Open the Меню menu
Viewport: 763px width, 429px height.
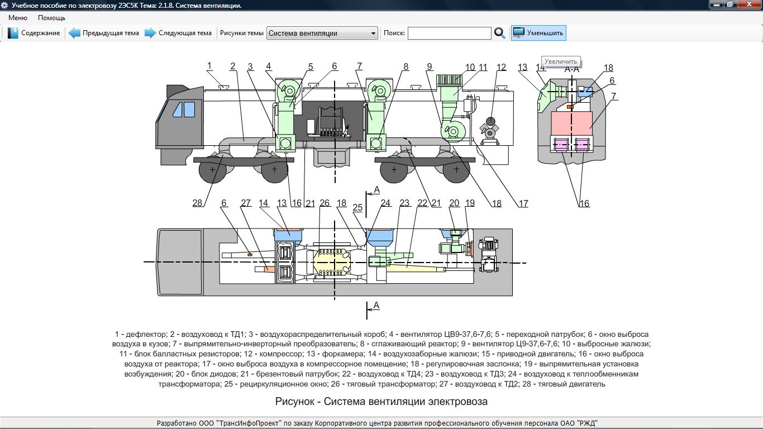(x=18, y=18)
